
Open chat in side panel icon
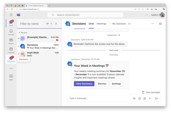[x=160, y=24]
